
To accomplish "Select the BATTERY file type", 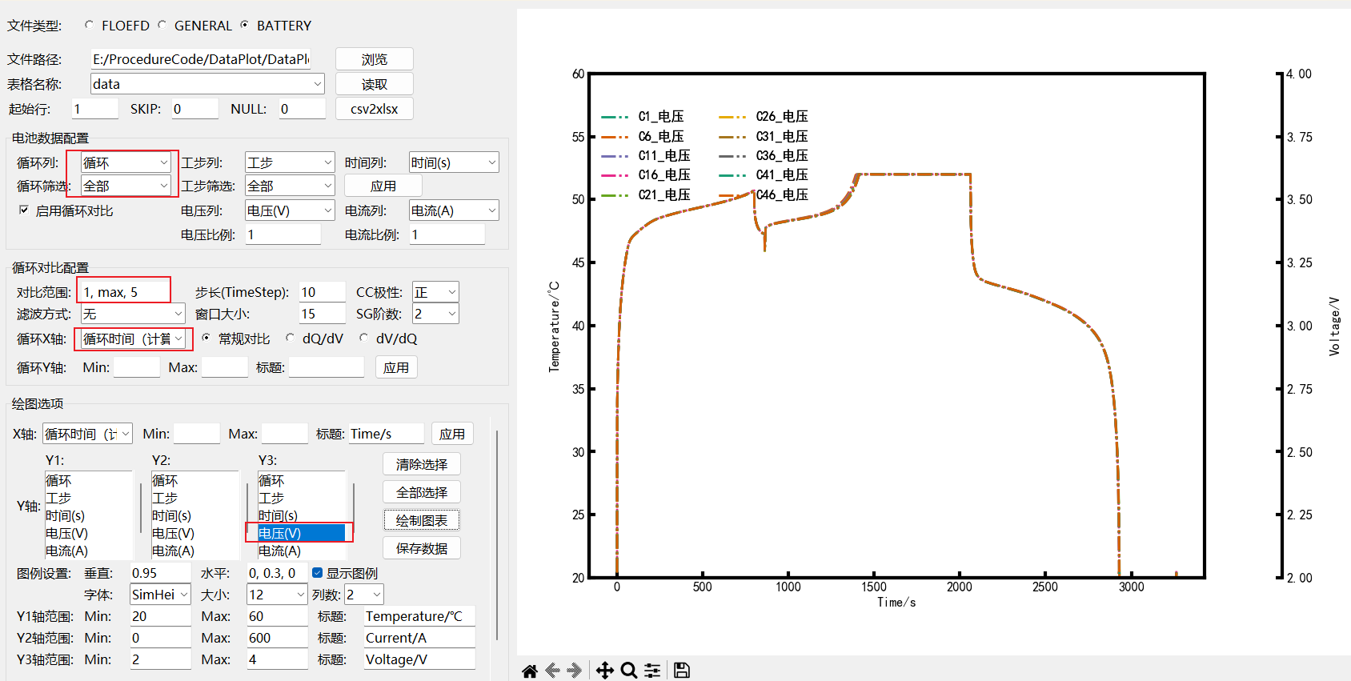I will click(x=244, y=25).
